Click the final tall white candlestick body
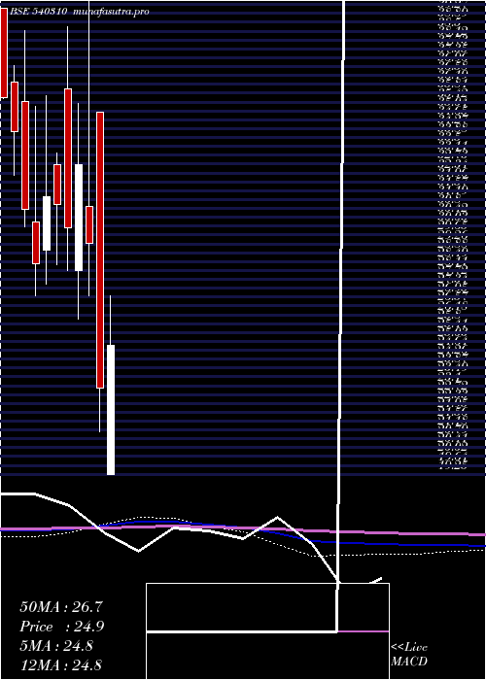Image resolution: width=486 pixels, height=680 pixels. point(111,410)
